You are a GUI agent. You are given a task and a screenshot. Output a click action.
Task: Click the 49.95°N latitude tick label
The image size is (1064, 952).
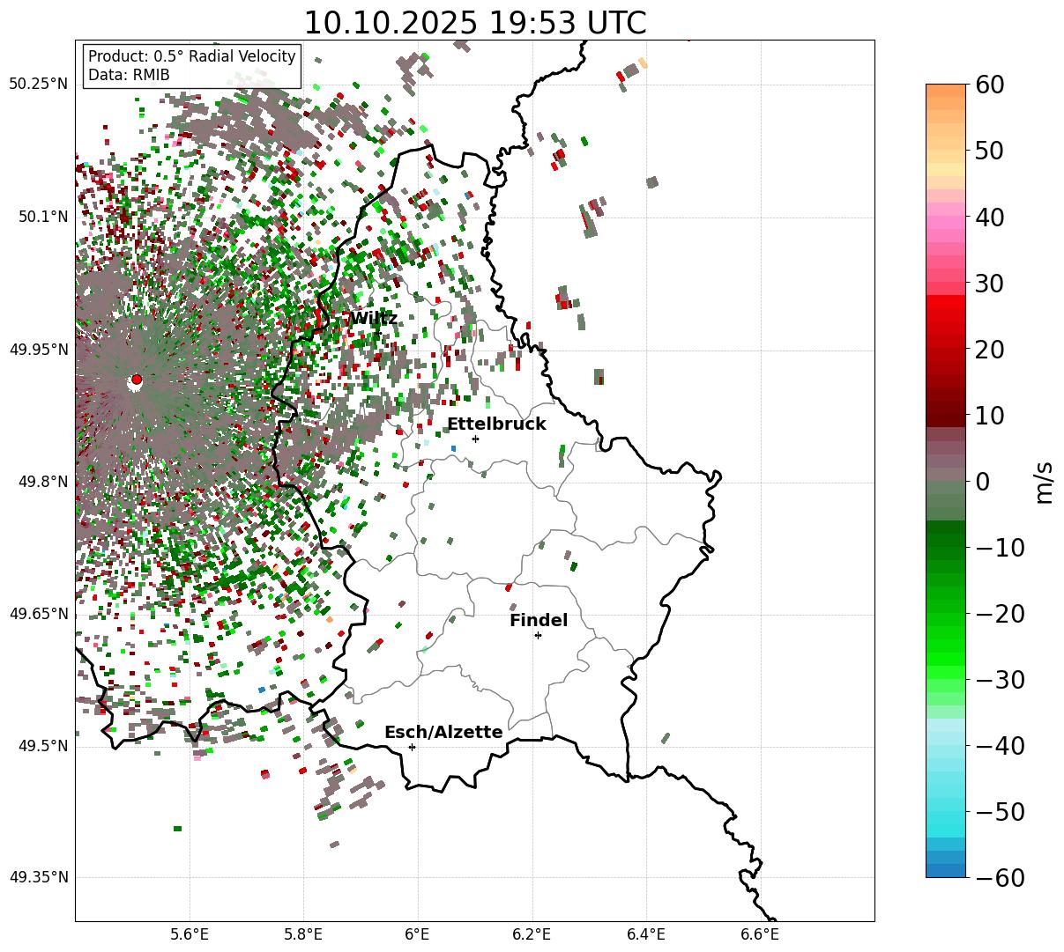pos(38,350)
